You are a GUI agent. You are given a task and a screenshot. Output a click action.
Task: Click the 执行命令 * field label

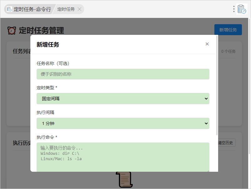(47, 137)
